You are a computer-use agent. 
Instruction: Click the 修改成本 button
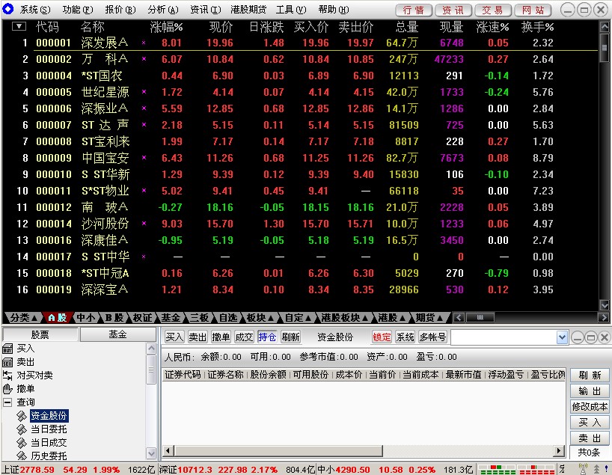(590, 406)
